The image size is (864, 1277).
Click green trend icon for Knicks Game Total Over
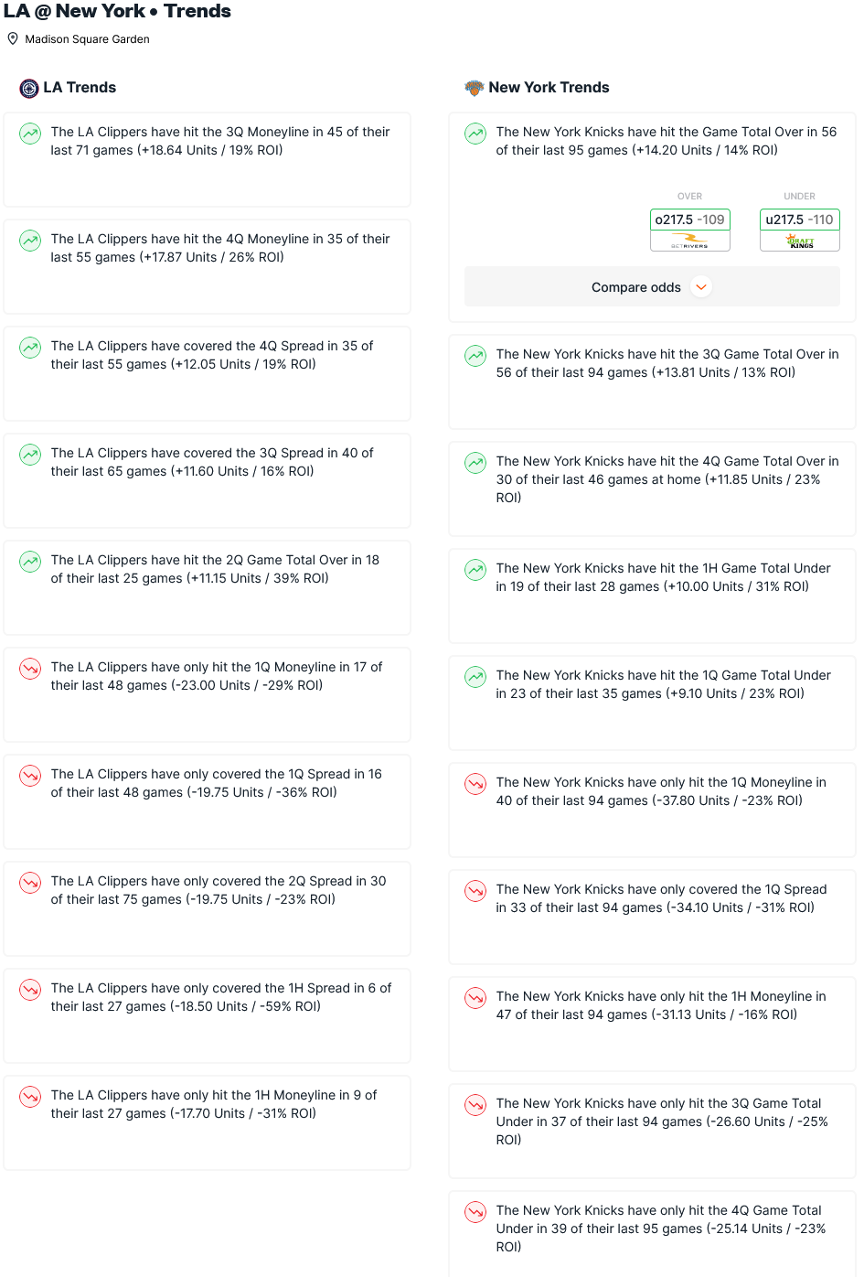click(x=475, y=134)
